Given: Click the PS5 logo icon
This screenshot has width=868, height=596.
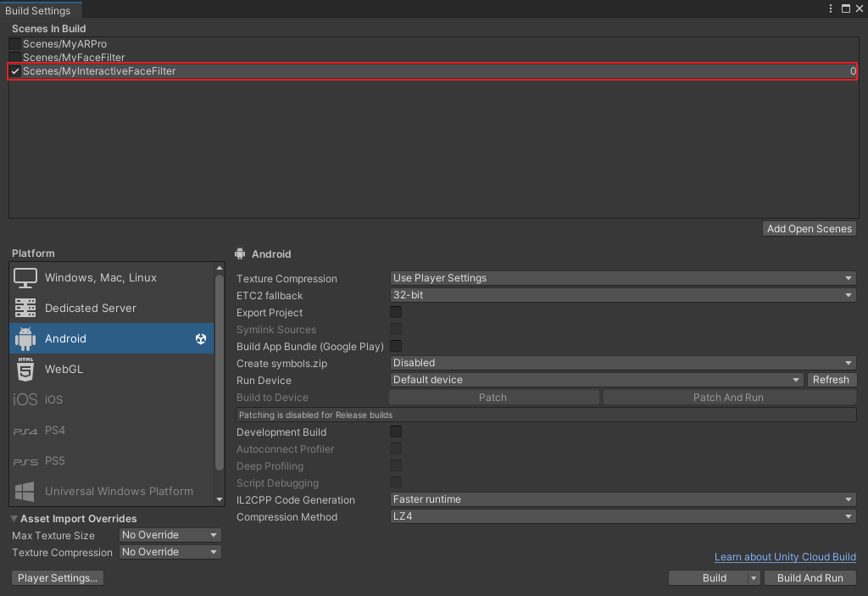Looking at the screenshot, I should click(25, 461).
